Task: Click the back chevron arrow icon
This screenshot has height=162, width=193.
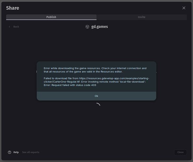Action: 9,27
